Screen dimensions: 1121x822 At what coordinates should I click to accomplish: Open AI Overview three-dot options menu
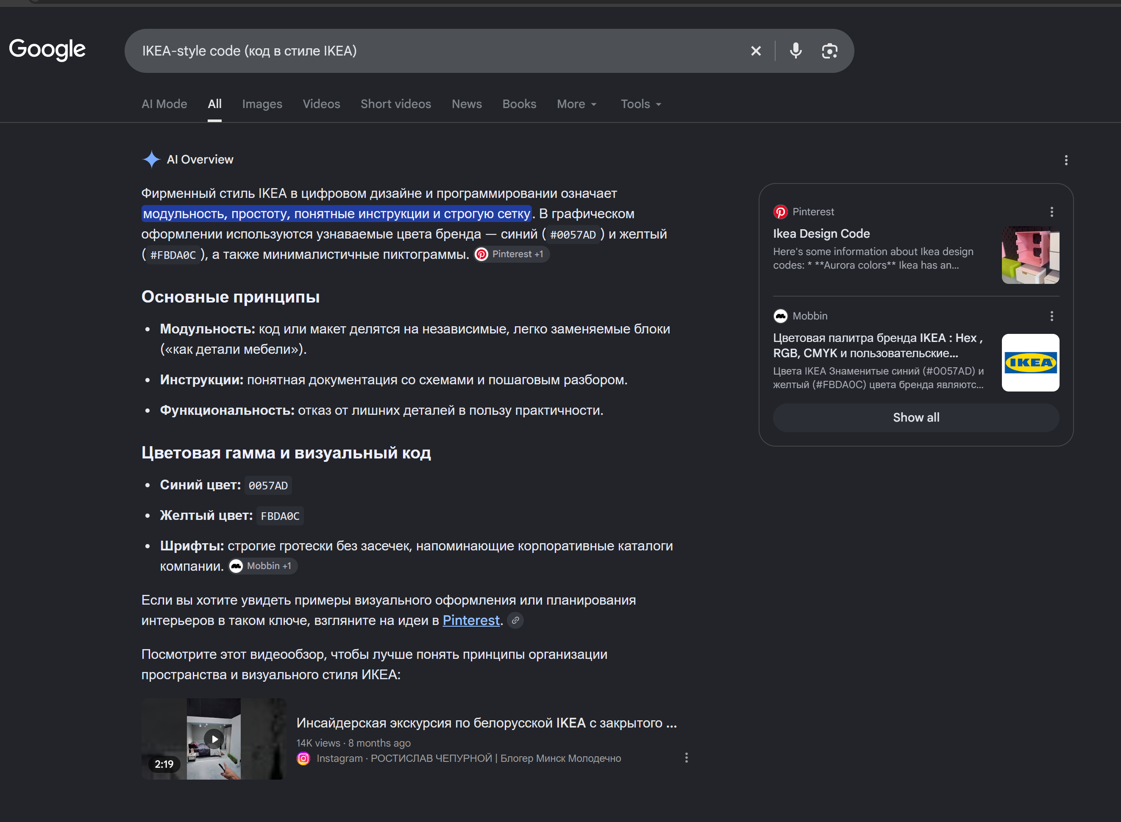tap(1066, 160)
